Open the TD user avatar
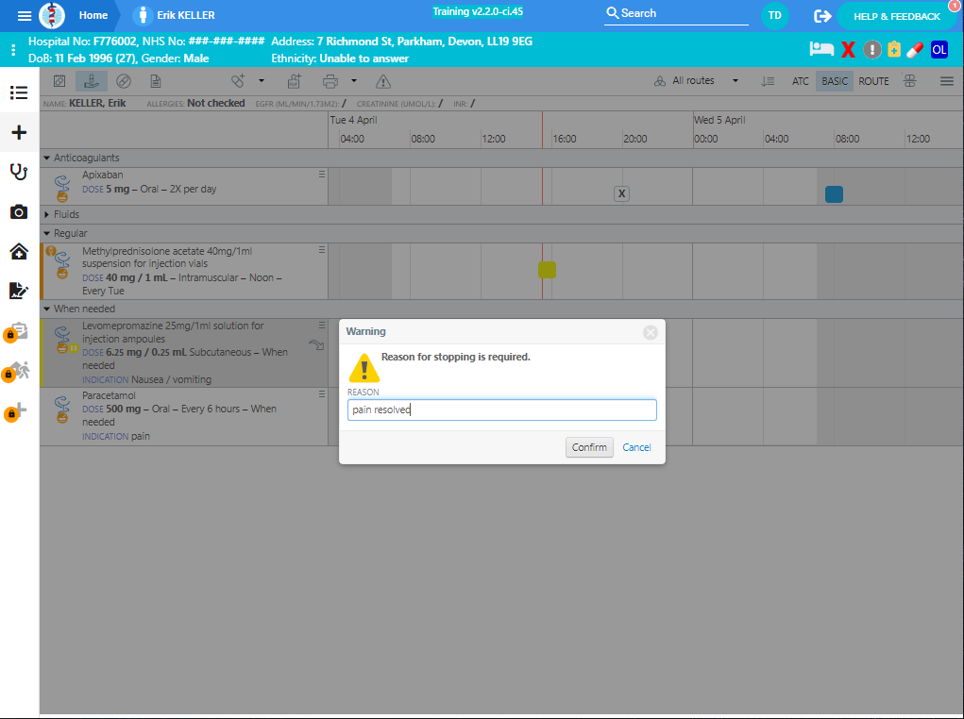Image resolution: width=964 pixels, height=719 pixels. tap(774, 15)
